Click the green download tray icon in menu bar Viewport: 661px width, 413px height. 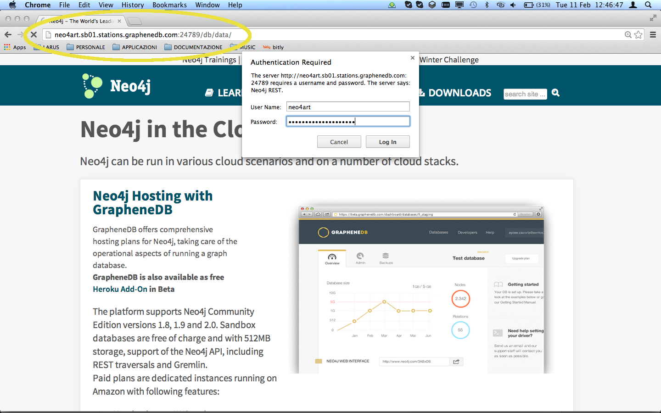click(392, 5)
